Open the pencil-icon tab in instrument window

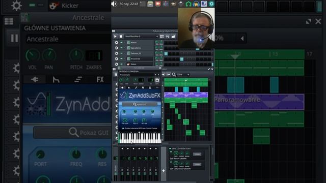pos(136,88)
